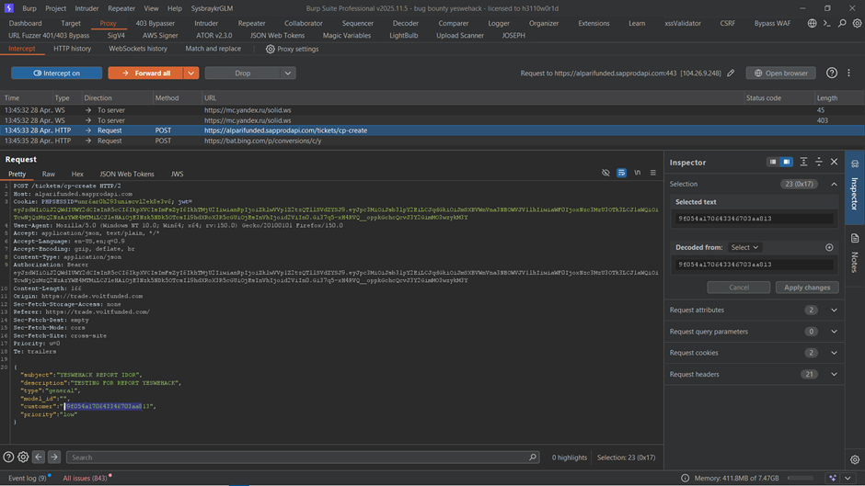Switch Inspector to list layout view
This screenshot has height=486, width=865.
773,162
